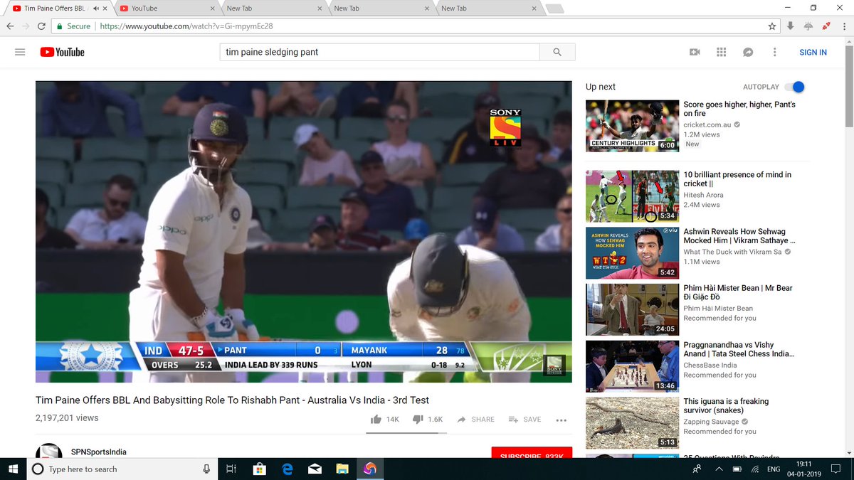This screenshot has width=854, height=480.
Task: Click the Mr Bean 24:05 thumbnail
Action: pyautogui.click(x=631, y=309)
